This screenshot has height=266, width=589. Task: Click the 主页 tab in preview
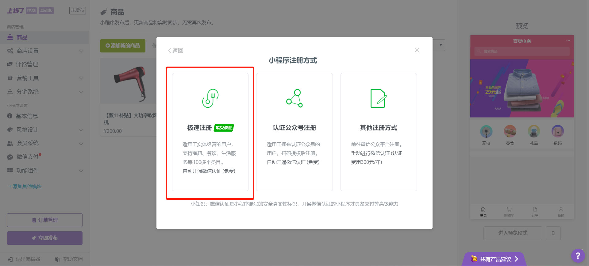pos(483,212)
